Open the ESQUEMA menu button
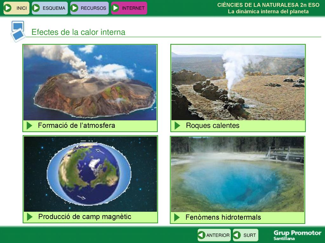Screen dimensions: 325x243 pyautogui.click(x=50, y=8)
